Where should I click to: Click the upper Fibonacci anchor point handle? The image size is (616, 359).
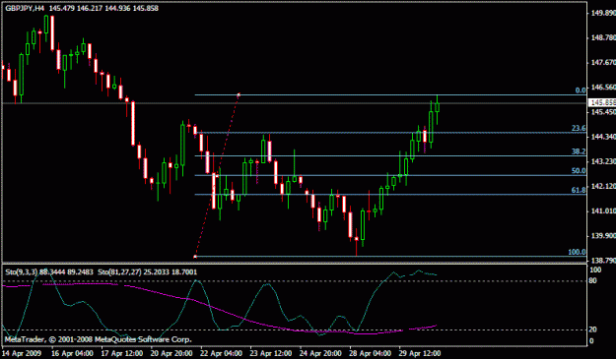tap(239, 94)
